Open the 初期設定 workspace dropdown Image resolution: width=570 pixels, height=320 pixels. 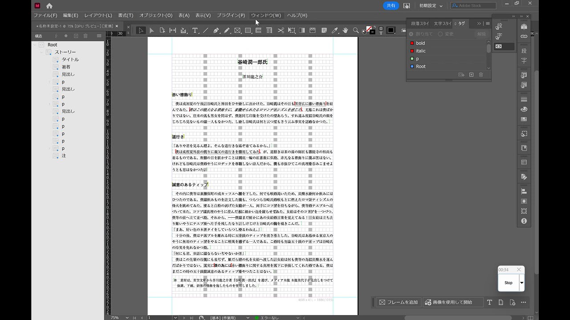[431, 6]
